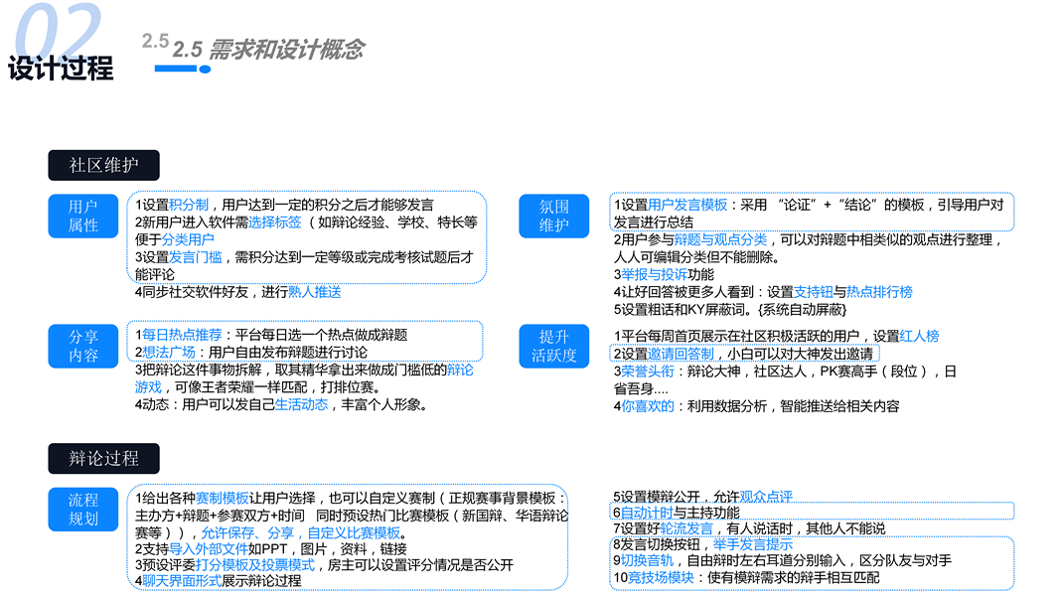Click the blue text 想法广场
This screenshot has height=596, width=1060.
169,352
